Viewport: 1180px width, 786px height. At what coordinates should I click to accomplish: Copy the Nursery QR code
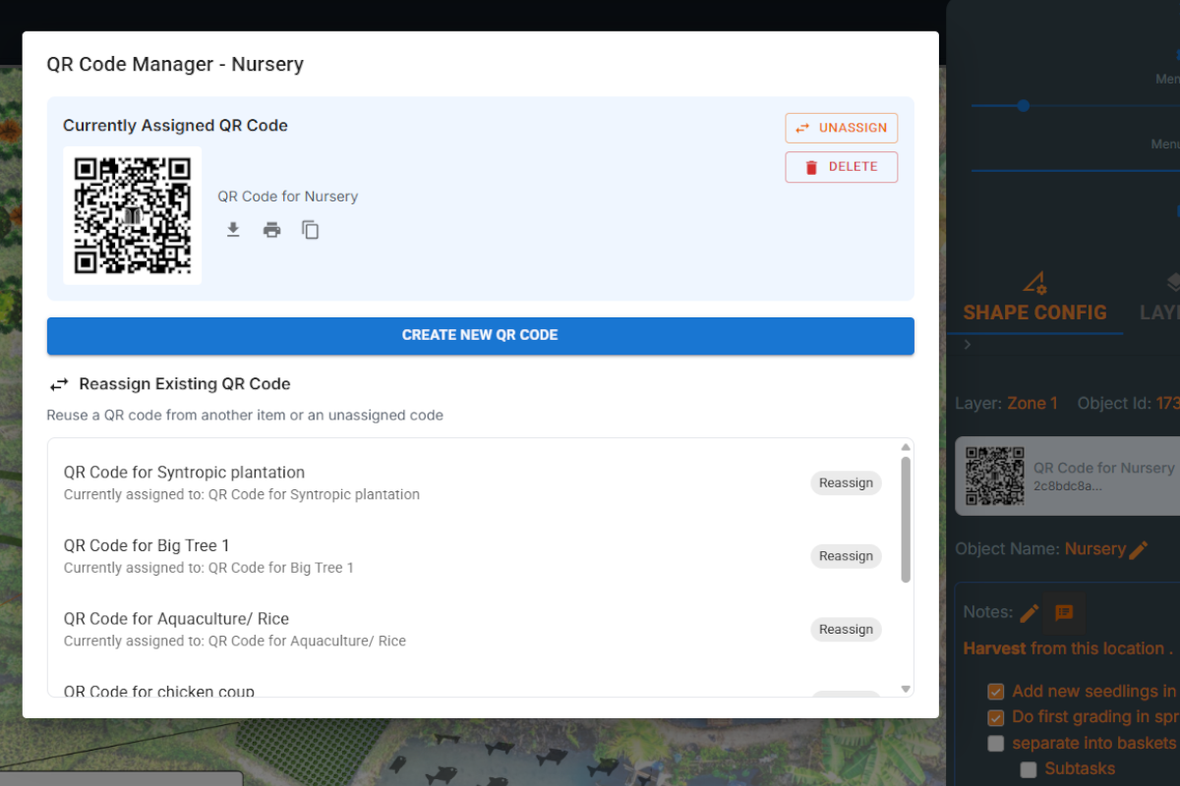tap(310, 229)
